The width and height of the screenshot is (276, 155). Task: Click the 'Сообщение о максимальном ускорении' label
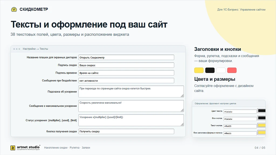tap(53, 106)
